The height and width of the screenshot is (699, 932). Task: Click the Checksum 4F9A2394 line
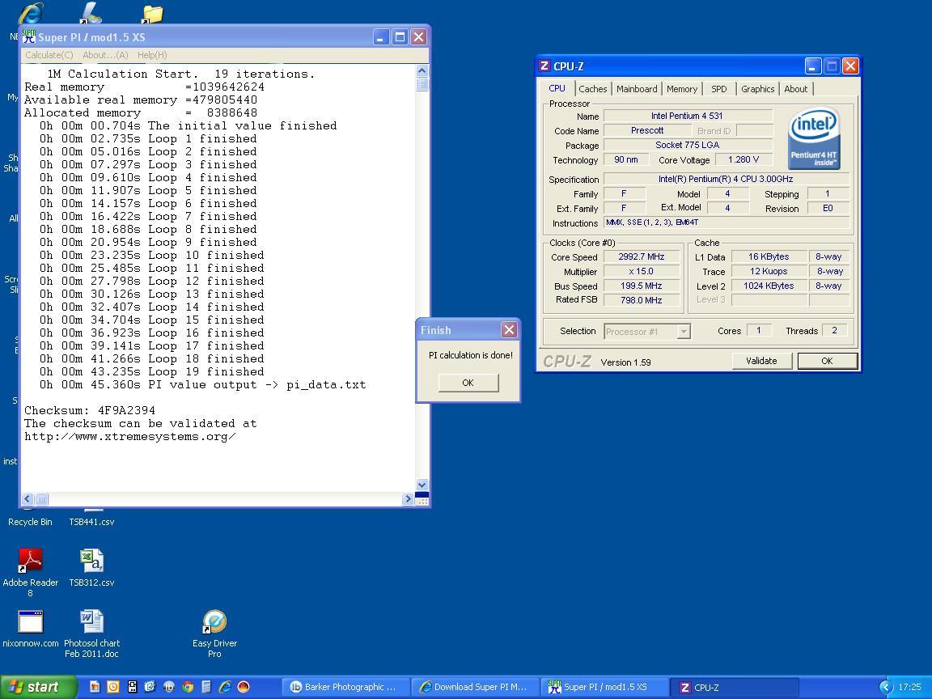[90, 411]
